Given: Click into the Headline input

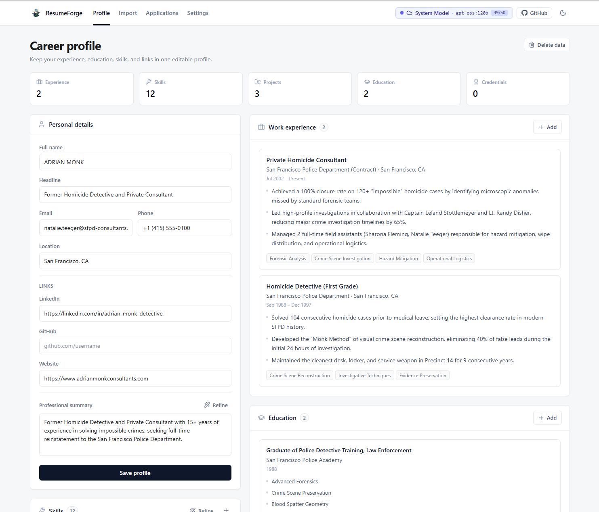Looking at the screenshot, I should (135, 194).
